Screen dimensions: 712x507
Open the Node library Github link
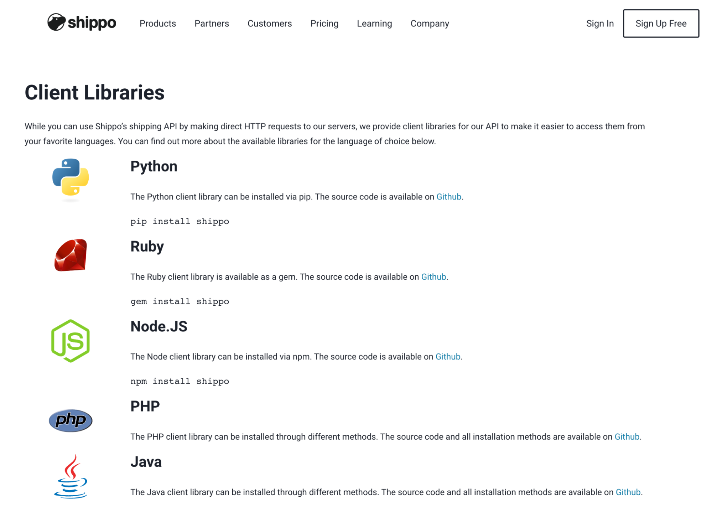tap(448, 357)
